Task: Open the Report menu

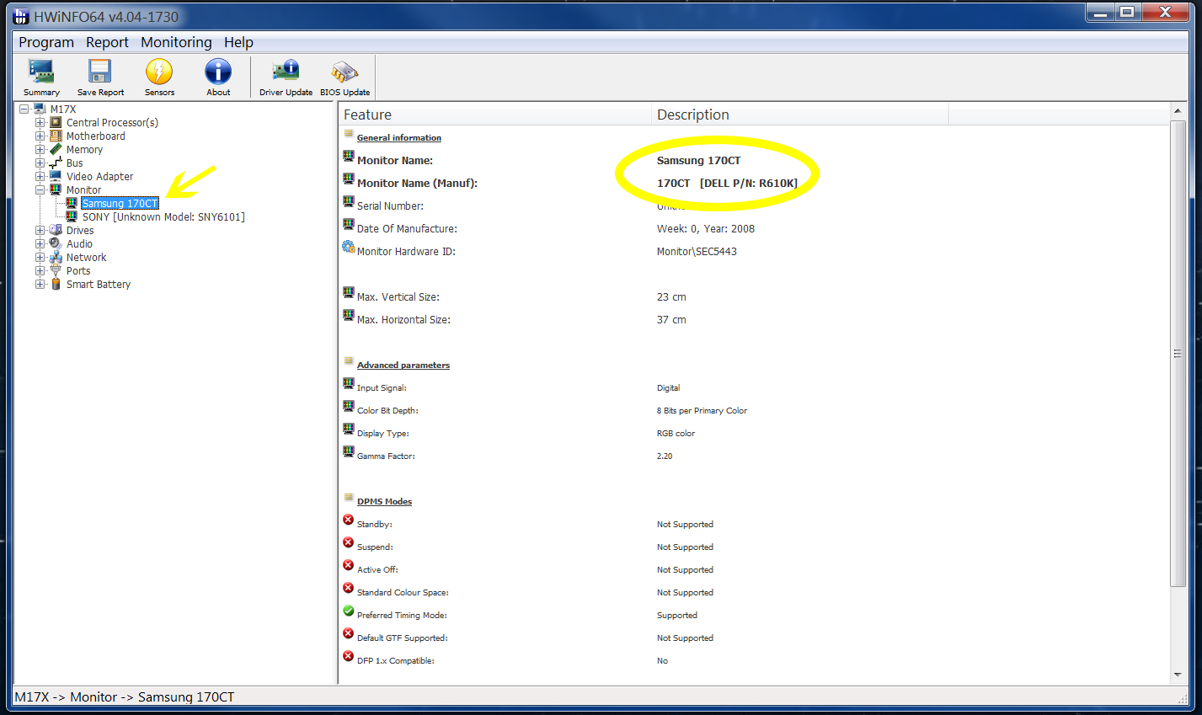Action: [x=107, y=42]
